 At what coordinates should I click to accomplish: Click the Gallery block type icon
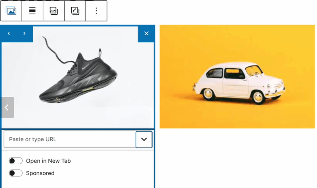(11, 11)
